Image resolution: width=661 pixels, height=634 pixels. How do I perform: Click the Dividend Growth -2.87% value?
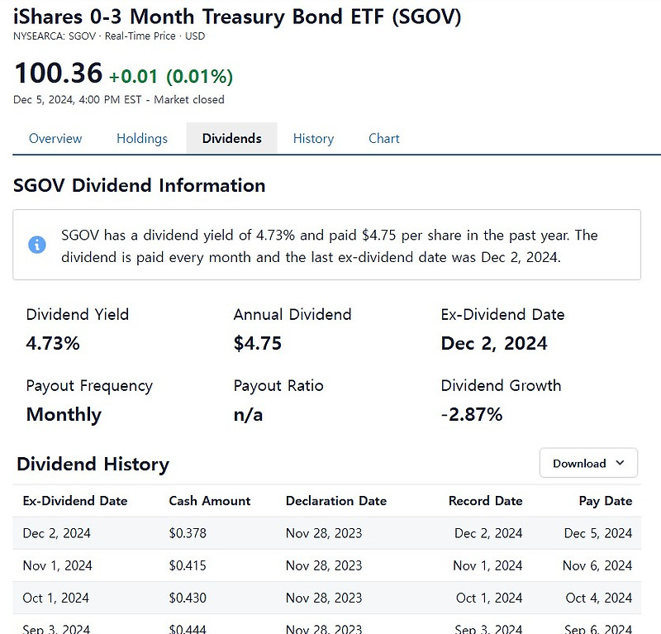click(x=472, y=414)
